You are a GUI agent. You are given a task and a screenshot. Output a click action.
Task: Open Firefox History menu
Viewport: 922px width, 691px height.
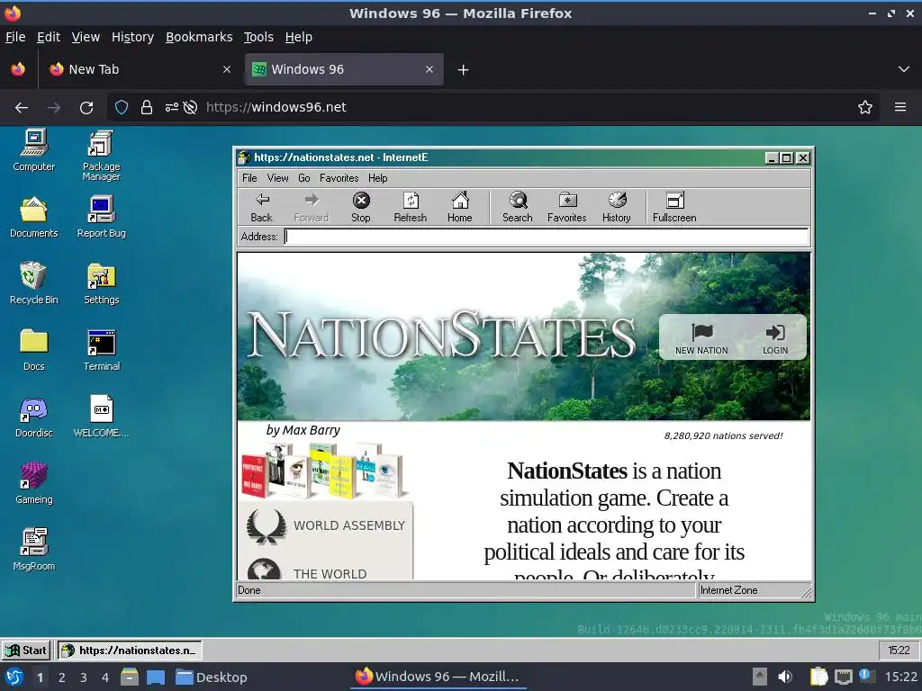tap(132, 37)
